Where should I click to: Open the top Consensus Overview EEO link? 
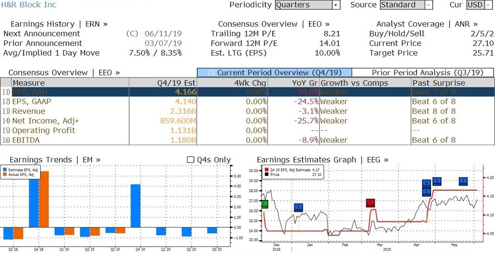[274, 24]
